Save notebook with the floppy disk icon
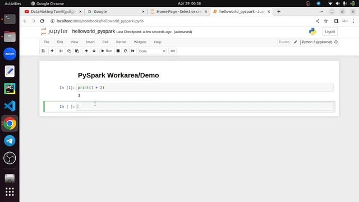This screenshot has height=202, width=359. click(x=43, y=51)
